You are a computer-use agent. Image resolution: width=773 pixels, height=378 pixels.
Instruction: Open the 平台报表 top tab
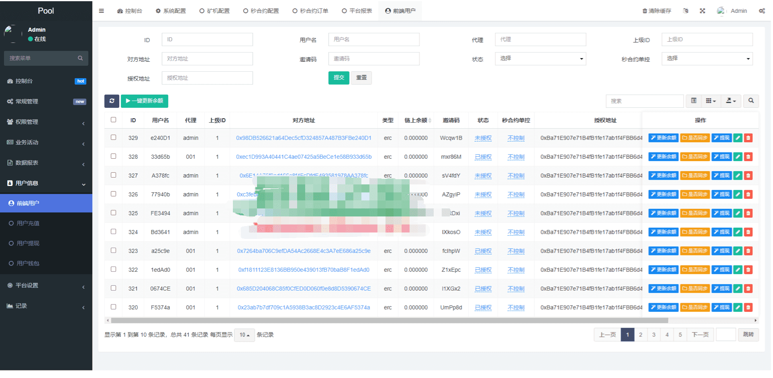357,11
